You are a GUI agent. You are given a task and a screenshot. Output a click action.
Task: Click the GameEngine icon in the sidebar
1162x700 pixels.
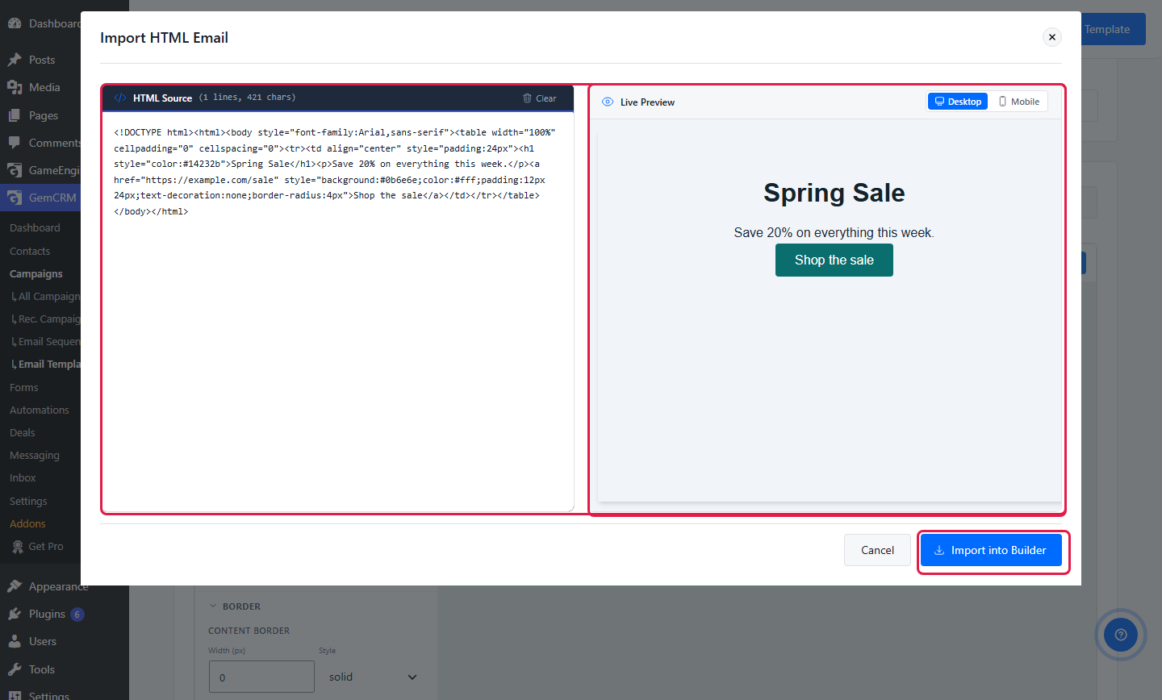click(x=15, y=170)
